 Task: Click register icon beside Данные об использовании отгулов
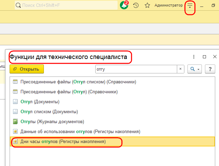coord(15,131)
